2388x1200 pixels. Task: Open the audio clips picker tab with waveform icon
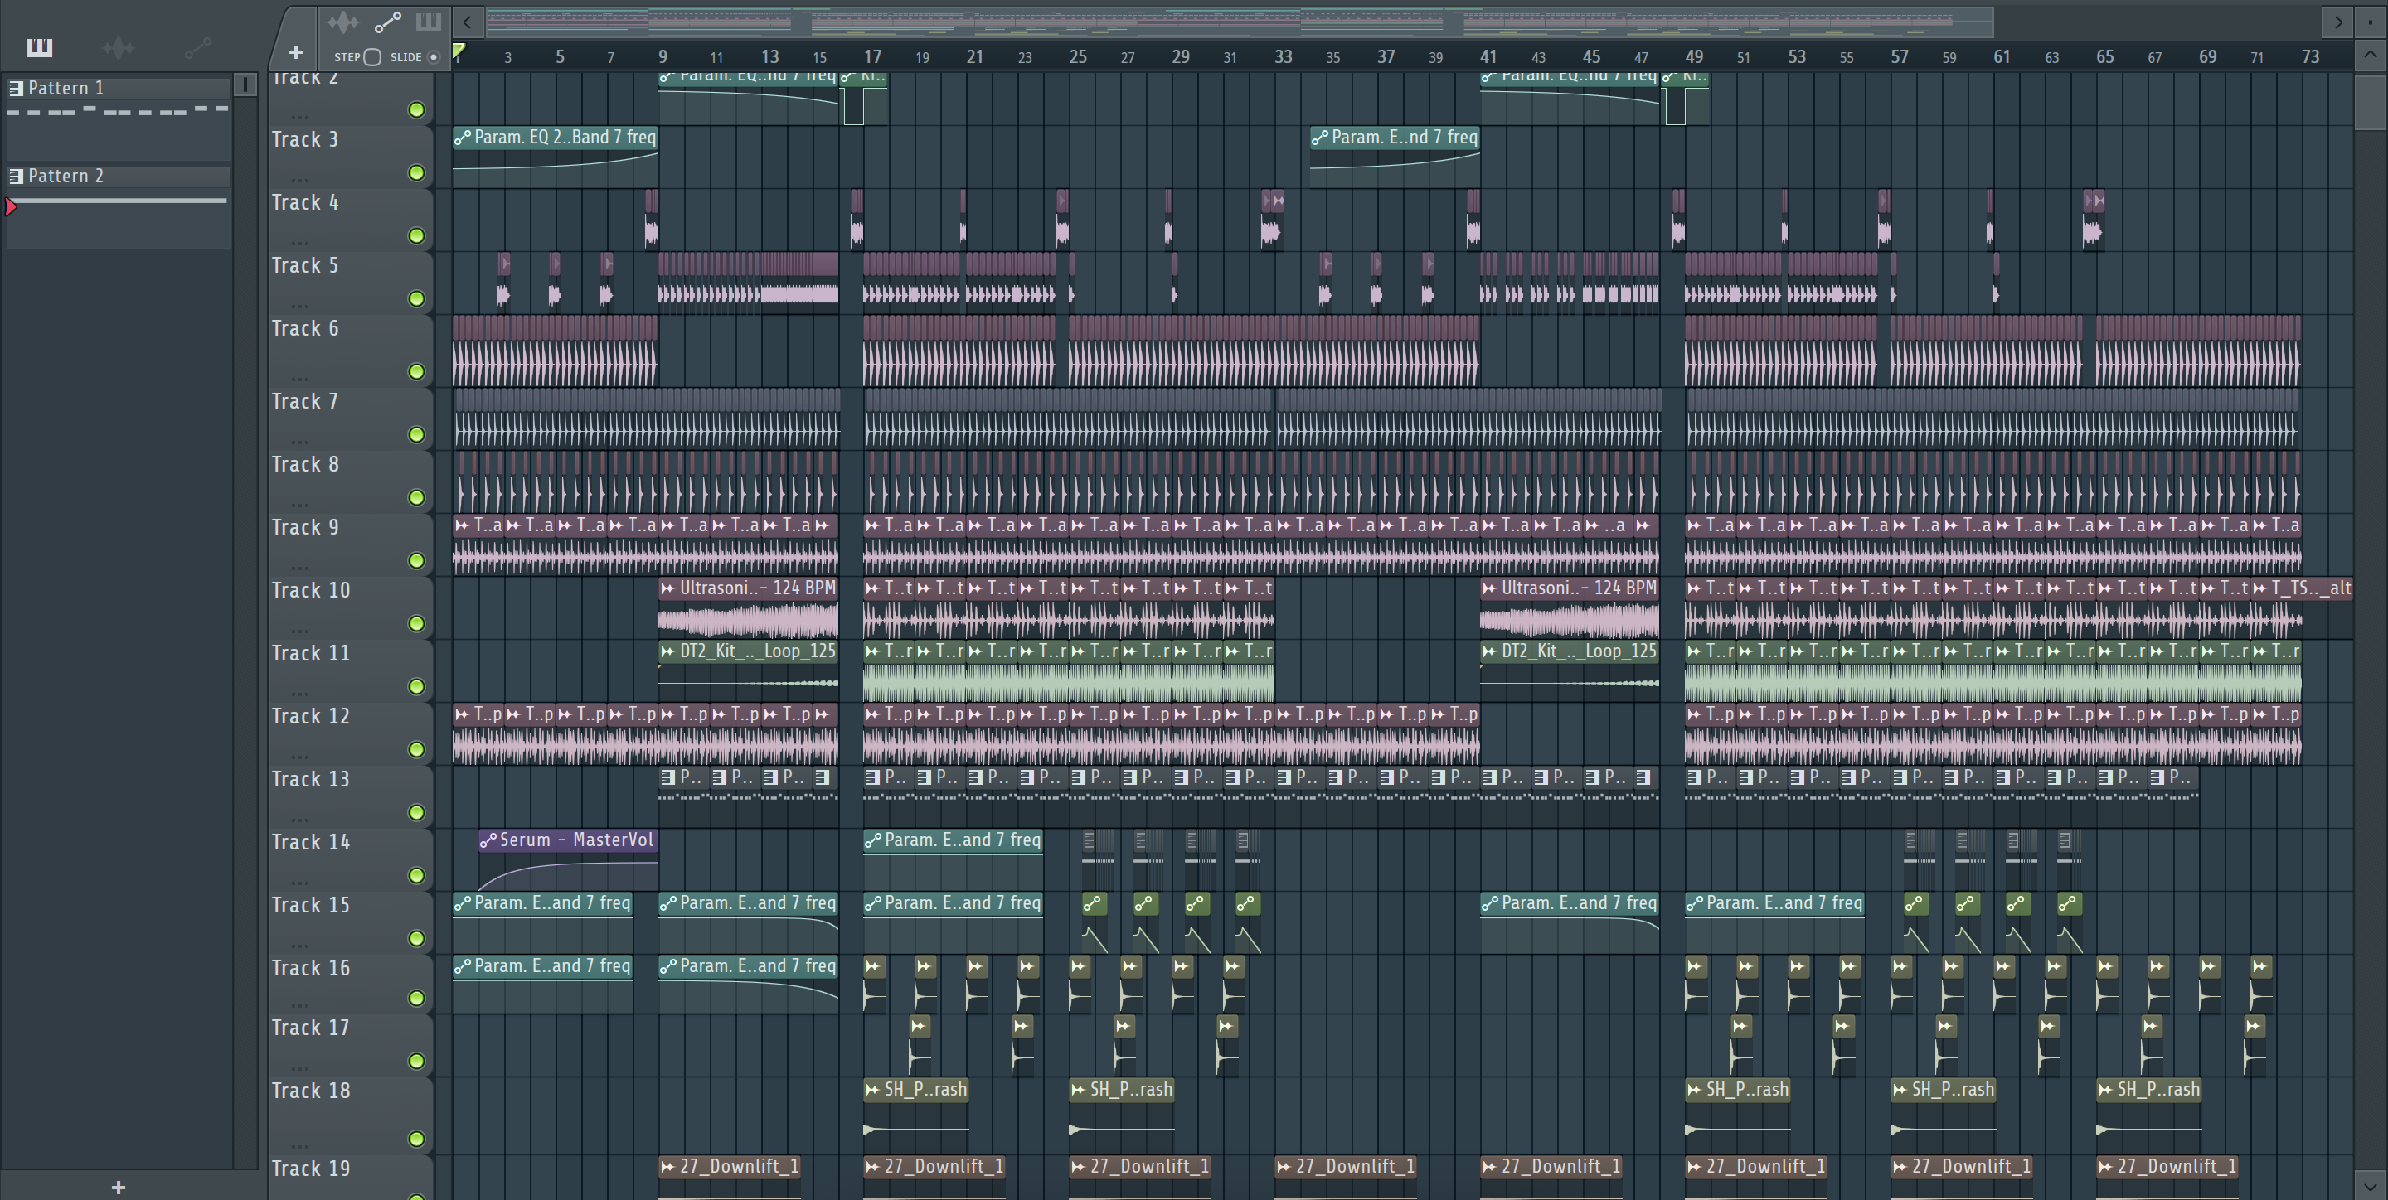point(119,46)
